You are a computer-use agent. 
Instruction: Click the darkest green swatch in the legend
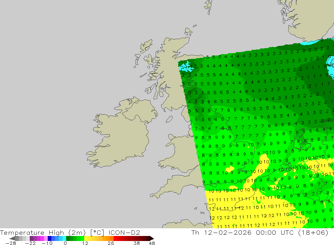(x=68, y=238)
